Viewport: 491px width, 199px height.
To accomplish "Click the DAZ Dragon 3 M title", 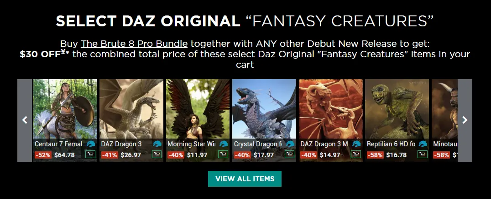I will 324,144.
